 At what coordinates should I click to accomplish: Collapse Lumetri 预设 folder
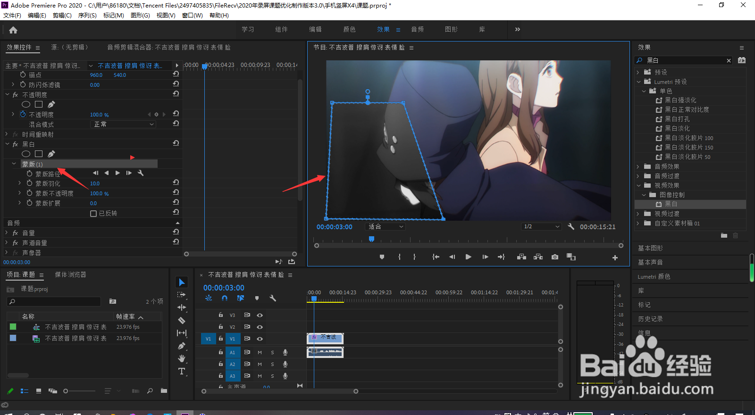(638, 82)
